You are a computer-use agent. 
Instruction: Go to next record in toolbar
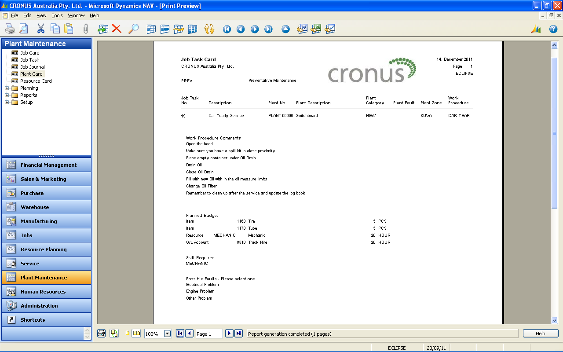(255, 29)
